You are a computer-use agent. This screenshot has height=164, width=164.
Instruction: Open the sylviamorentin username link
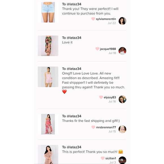point(106,19)
